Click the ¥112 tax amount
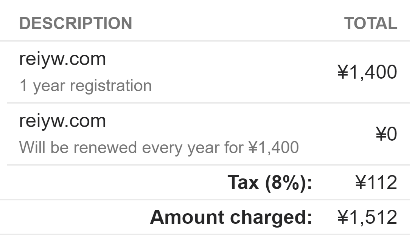This screenshot has width=418, height=248. [376, 183]
